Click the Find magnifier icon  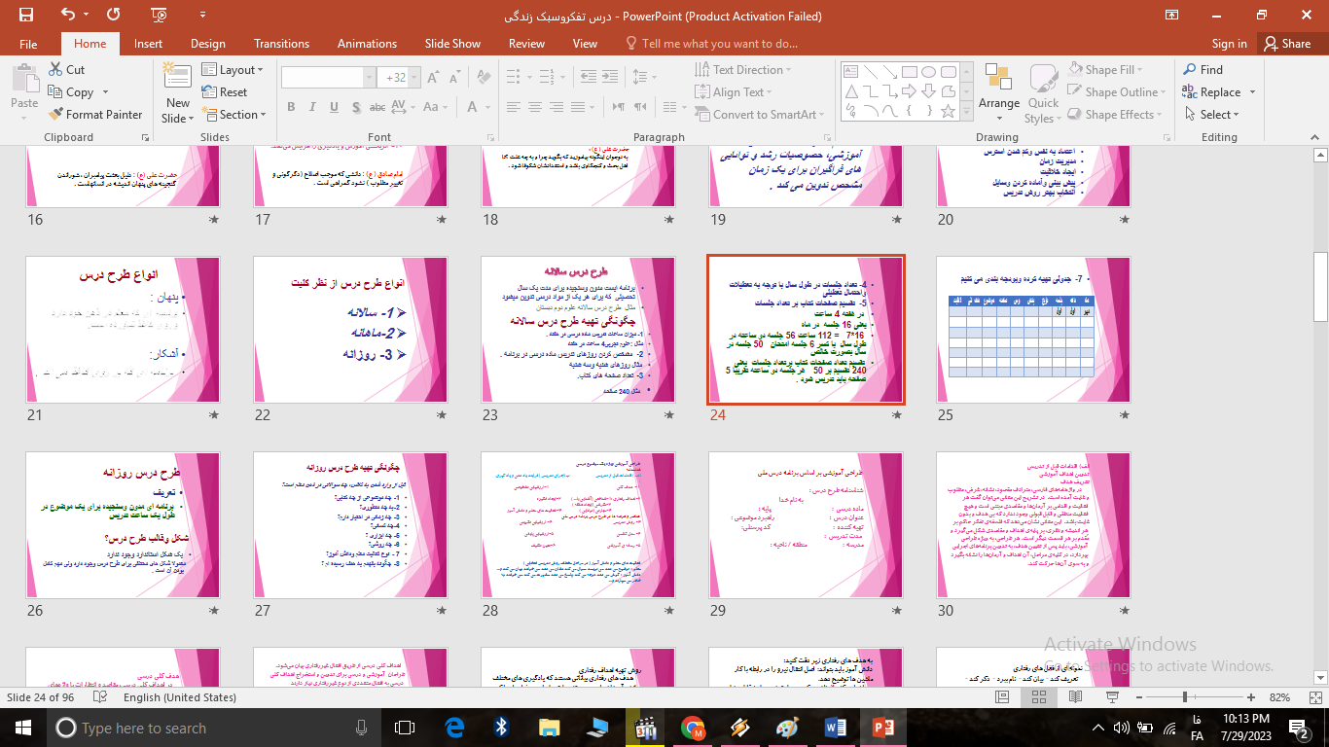[1190, 70]
